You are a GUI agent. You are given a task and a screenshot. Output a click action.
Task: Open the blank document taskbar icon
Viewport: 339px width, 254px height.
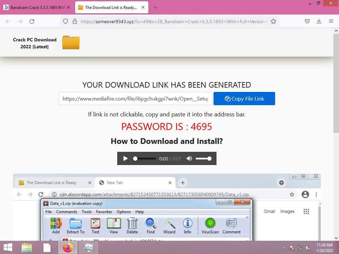click(x=47, y=247)
